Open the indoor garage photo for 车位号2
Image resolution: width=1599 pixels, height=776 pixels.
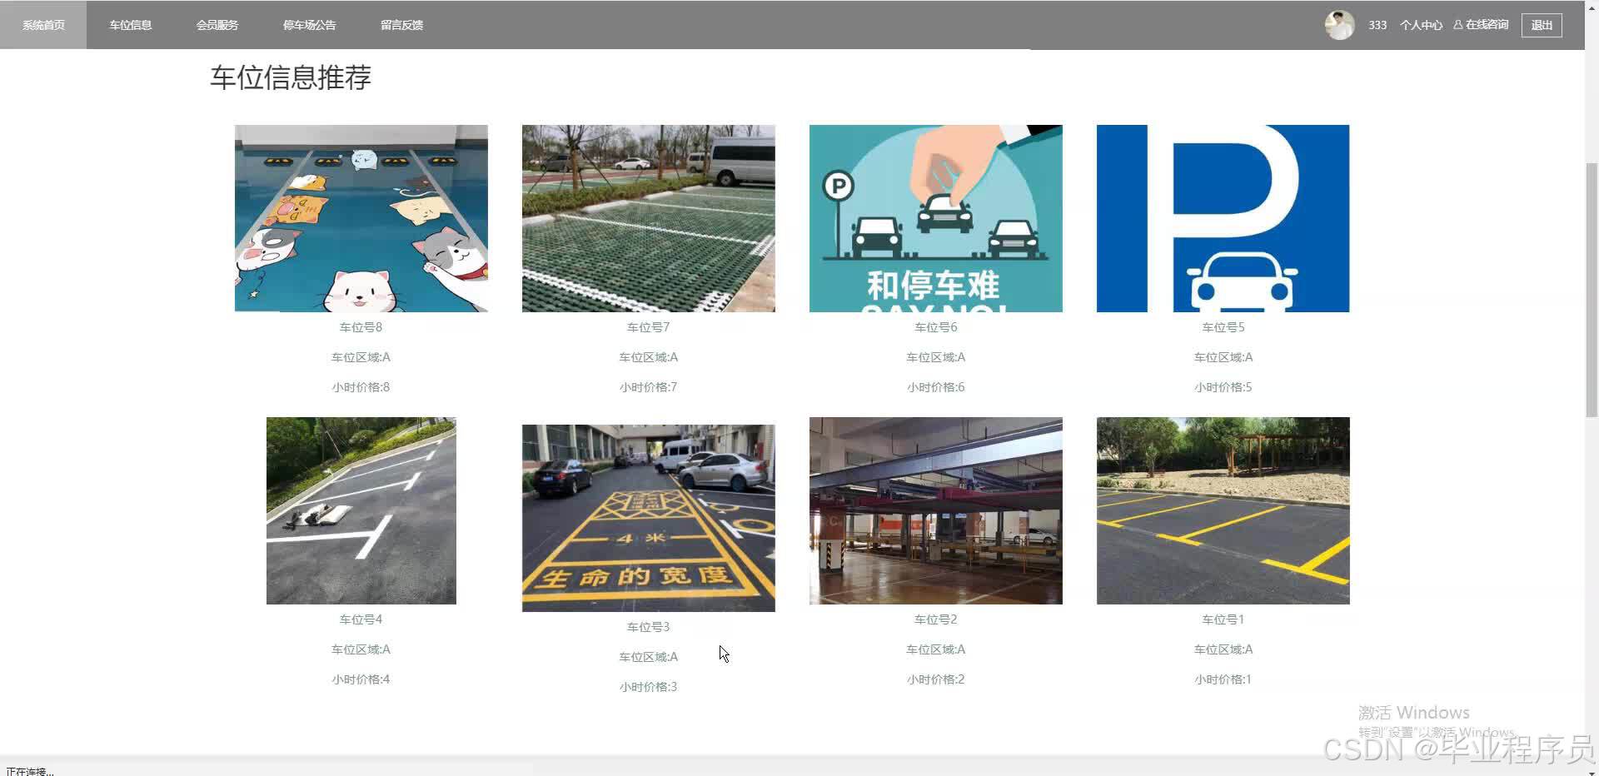coord(936,510)
